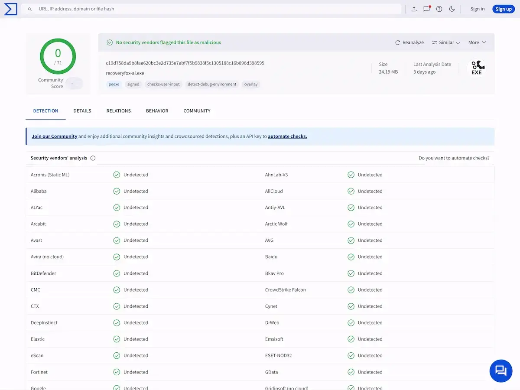The height and width of the screenshot is (390, 520).
Task: Open the notifications chat icon
Action: click(427, 9)
